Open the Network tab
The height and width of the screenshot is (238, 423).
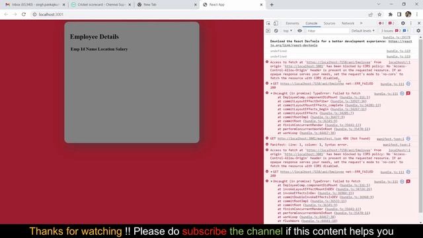click(x=348, y=24)
